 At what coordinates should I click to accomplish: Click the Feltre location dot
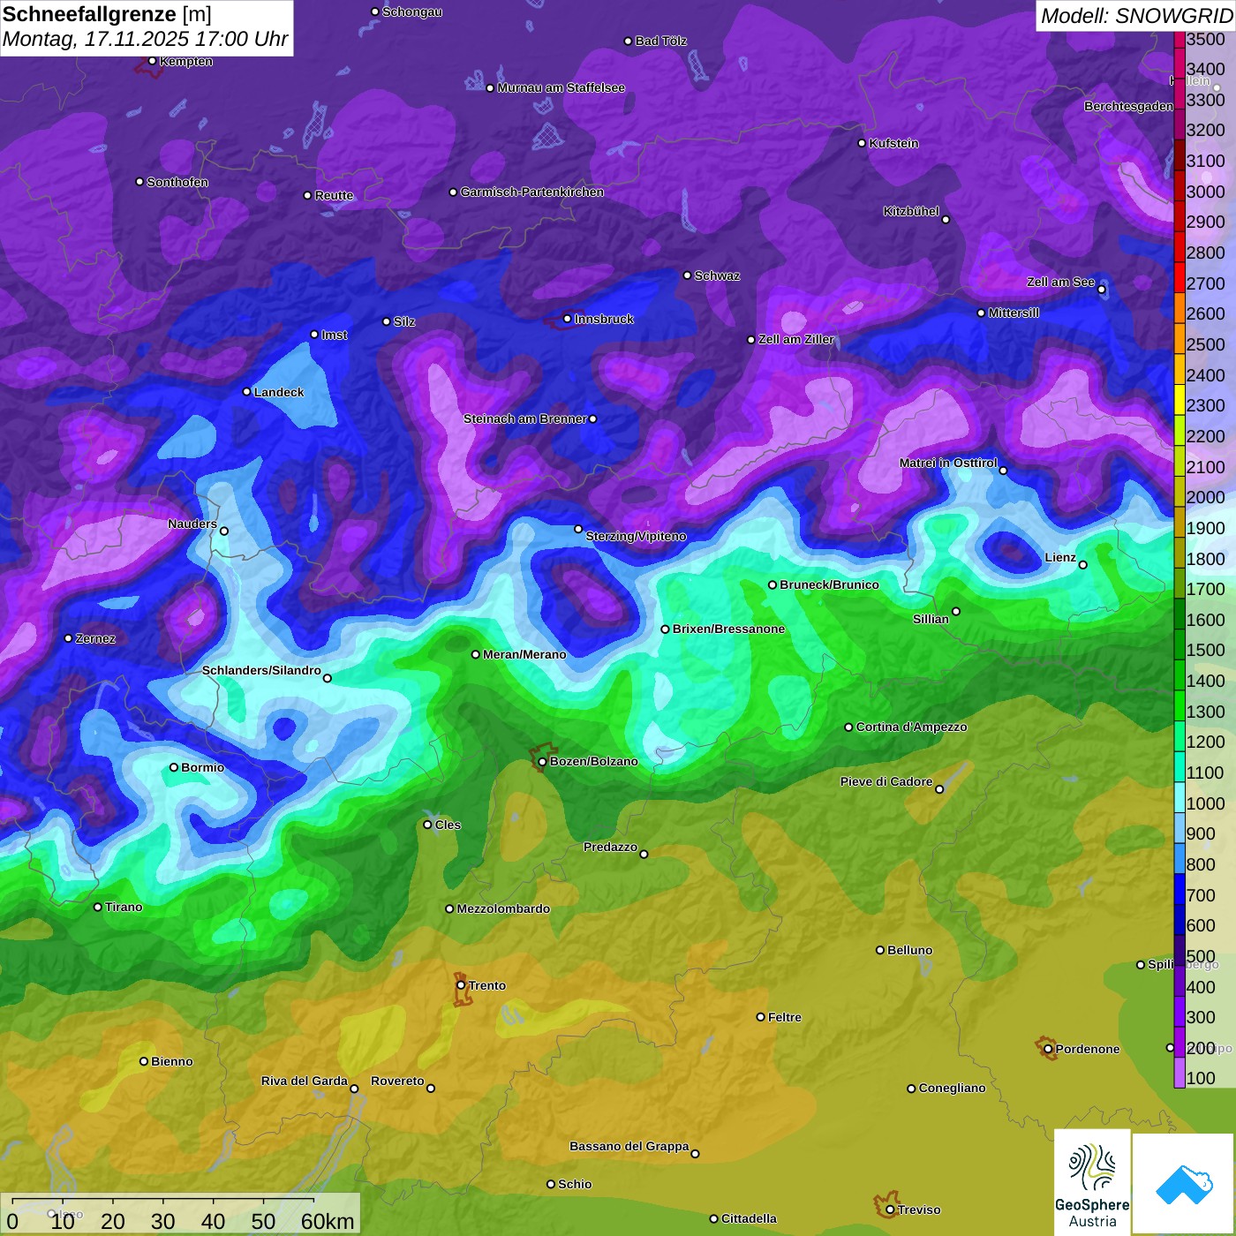[x=761, y=1017]
